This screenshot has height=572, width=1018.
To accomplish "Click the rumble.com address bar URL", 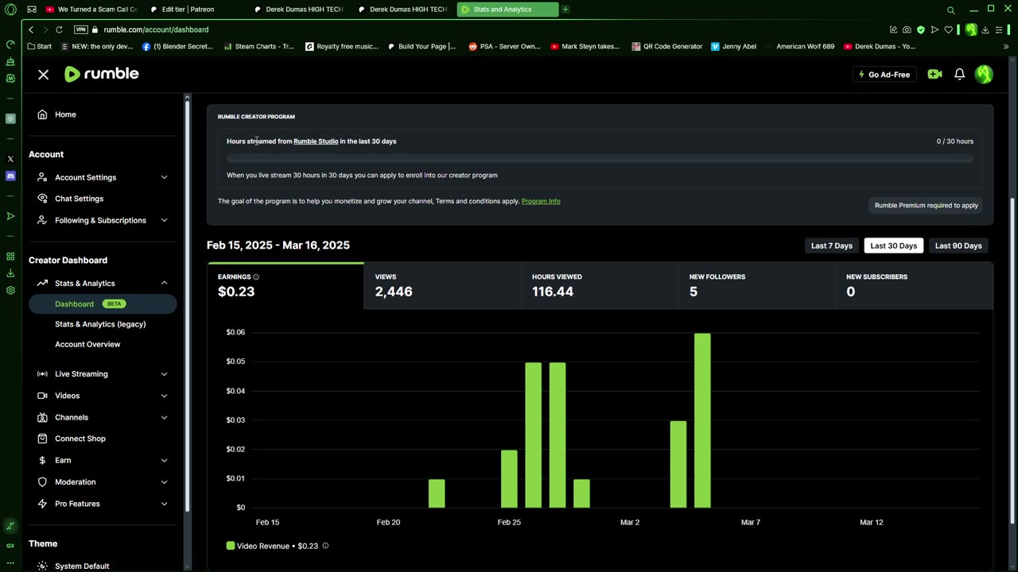I will tap(156, 29).
